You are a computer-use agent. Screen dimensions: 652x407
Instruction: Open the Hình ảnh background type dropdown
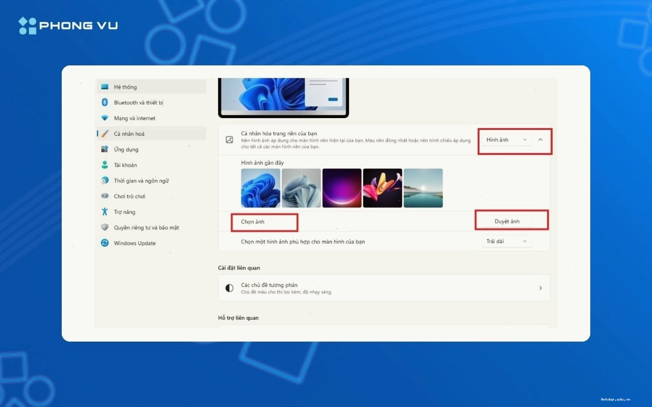tap(507, 140)
